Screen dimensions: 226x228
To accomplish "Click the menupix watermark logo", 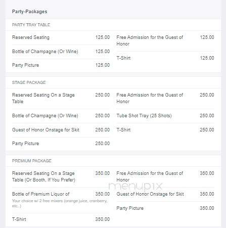I will 135,186.
